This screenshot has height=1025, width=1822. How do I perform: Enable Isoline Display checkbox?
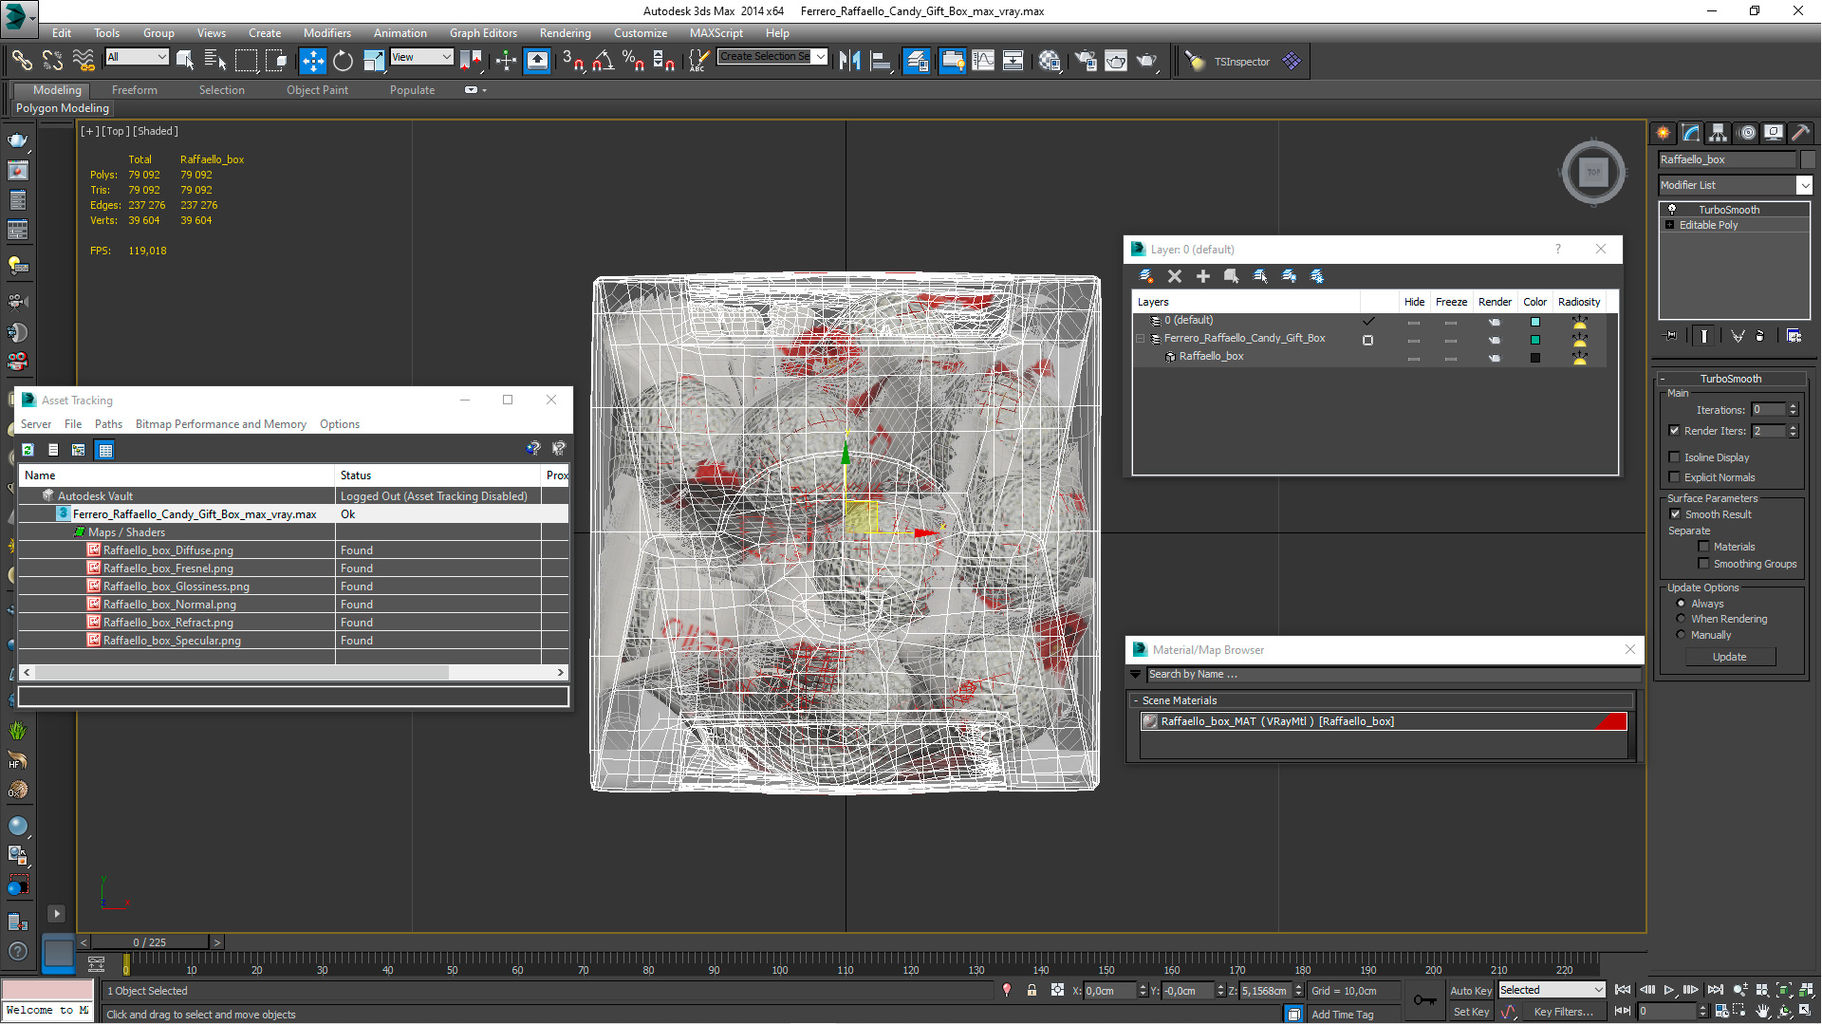(x=1675, y=457)
